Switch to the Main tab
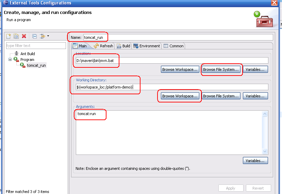The image size is (282, 194). point(80,46)
